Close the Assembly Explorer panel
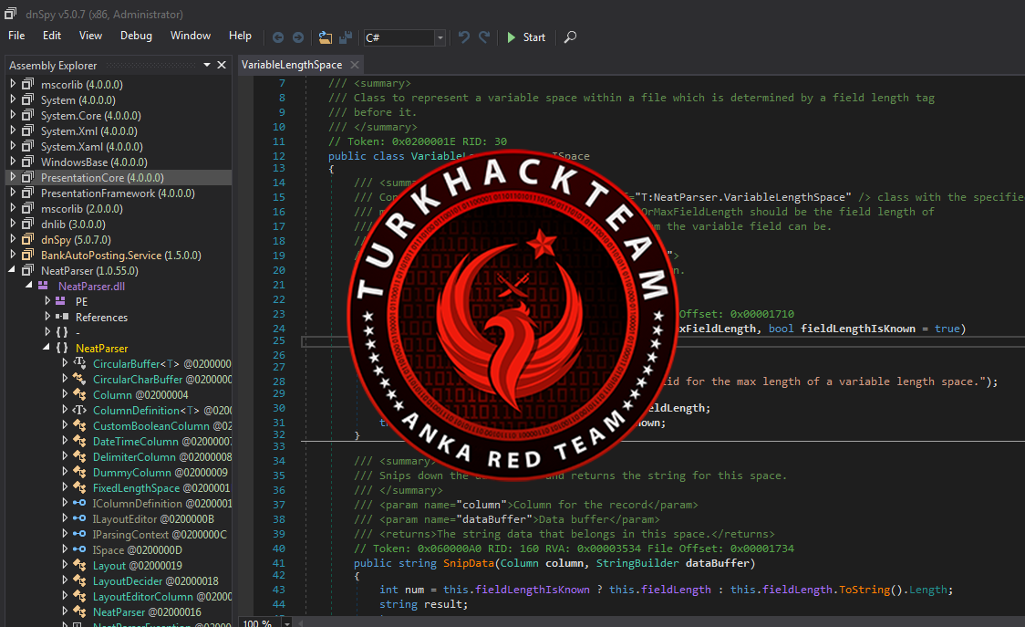The width and height of the screenshot is (1025, 627). point(222,65)
